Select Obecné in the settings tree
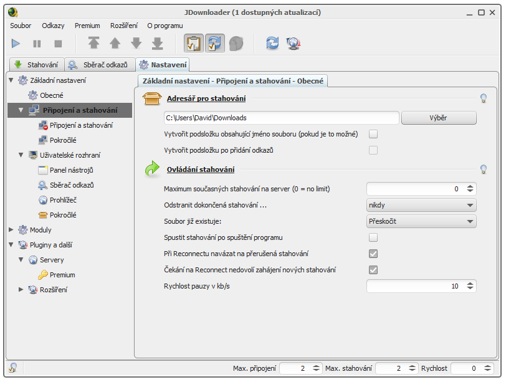This screenshot has height=382, width=506. point(45,95)
